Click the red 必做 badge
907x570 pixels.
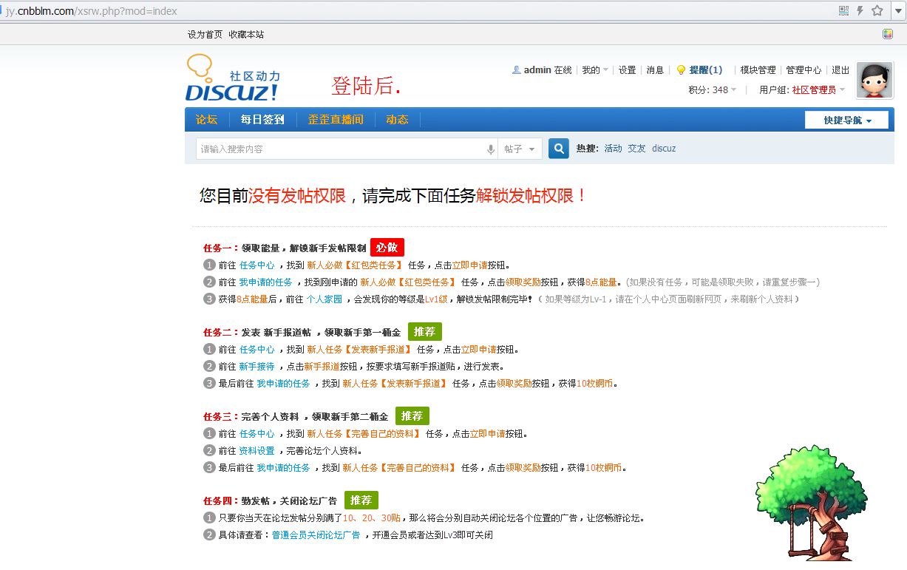387,248
